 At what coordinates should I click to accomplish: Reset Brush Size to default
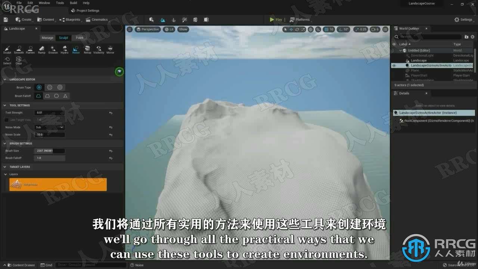(x=111, y=151)
